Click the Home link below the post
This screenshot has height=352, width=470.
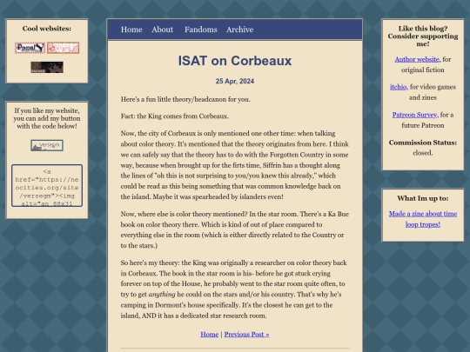tap(209, 335)
